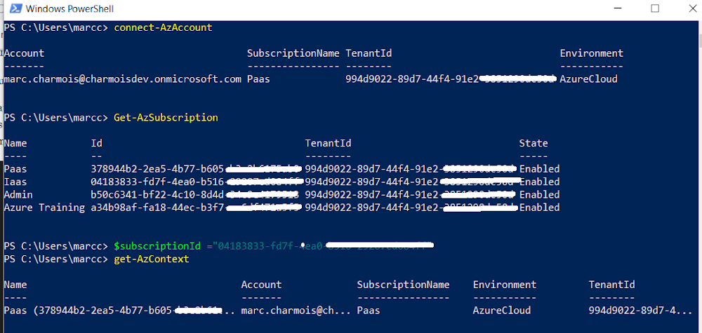
Task: Click the Admin subscription Id starting b50c6341
Action: (x=197, y=195)
